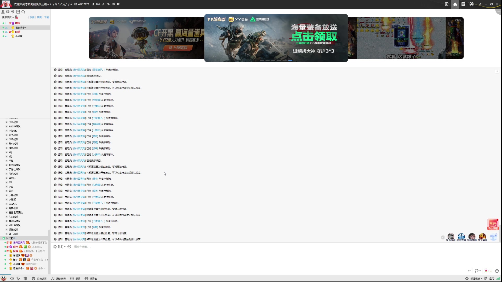Click the CF开黑 left banner ad

click(146, 38)
